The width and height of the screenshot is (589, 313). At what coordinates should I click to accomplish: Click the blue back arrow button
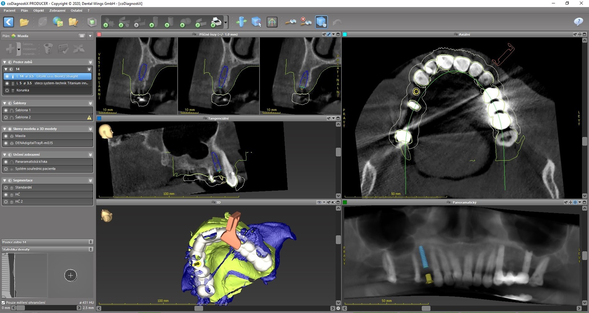click(9, 22)
